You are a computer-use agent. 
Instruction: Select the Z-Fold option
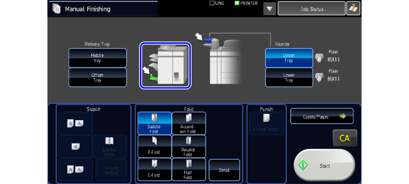pyautogui.click(x=155, y=146)
